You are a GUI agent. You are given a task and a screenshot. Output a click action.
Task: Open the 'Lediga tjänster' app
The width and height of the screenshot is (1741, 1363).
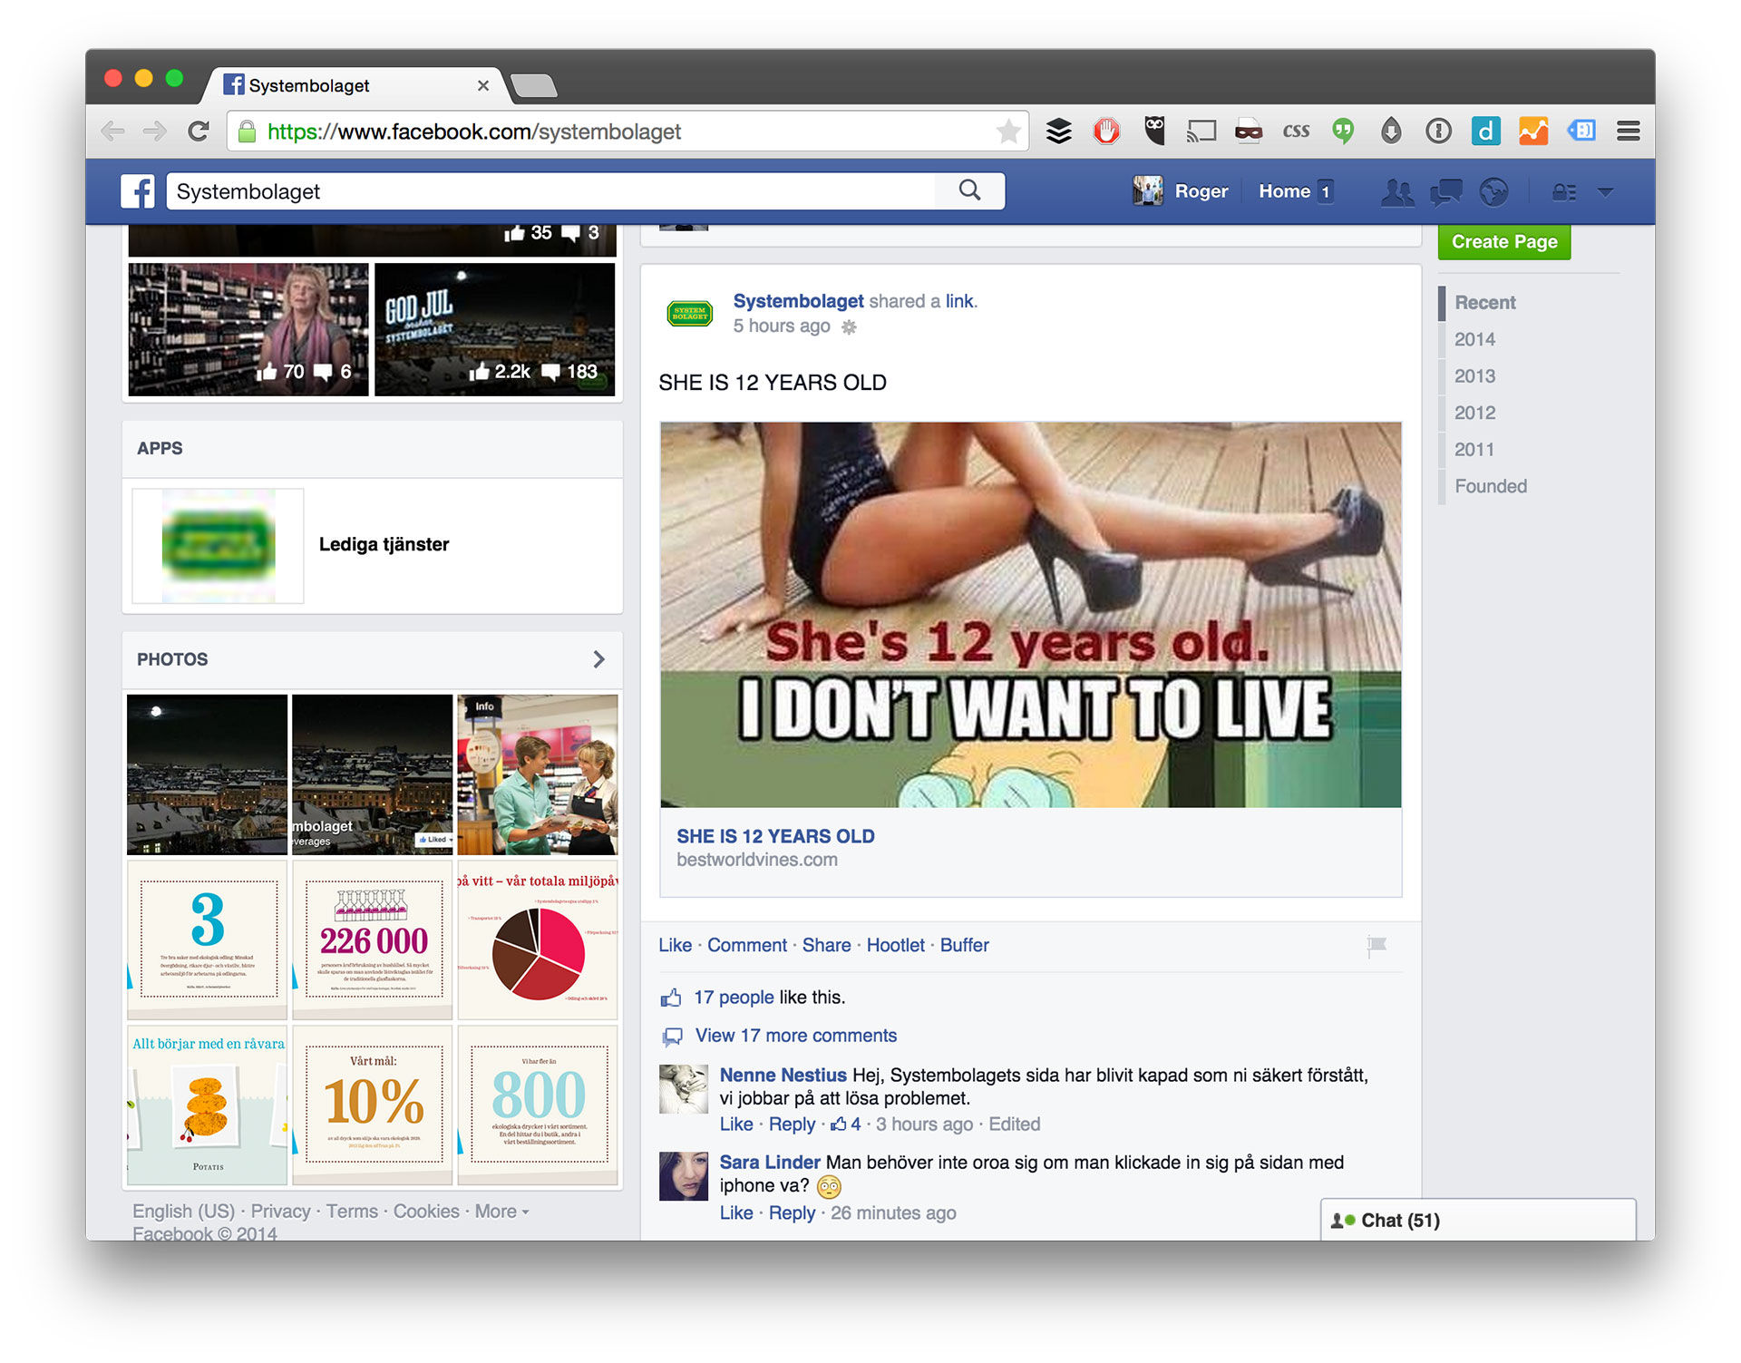[384, 545]
